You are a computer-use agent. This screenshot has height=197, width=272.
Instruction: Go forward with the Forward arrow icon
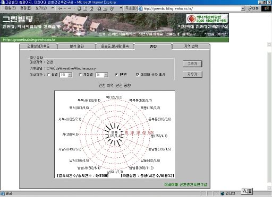pyautogui.click(x=70, y=8)
